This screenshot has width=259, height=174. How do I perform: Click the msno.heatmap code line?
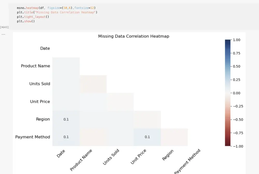coord(56,8)
